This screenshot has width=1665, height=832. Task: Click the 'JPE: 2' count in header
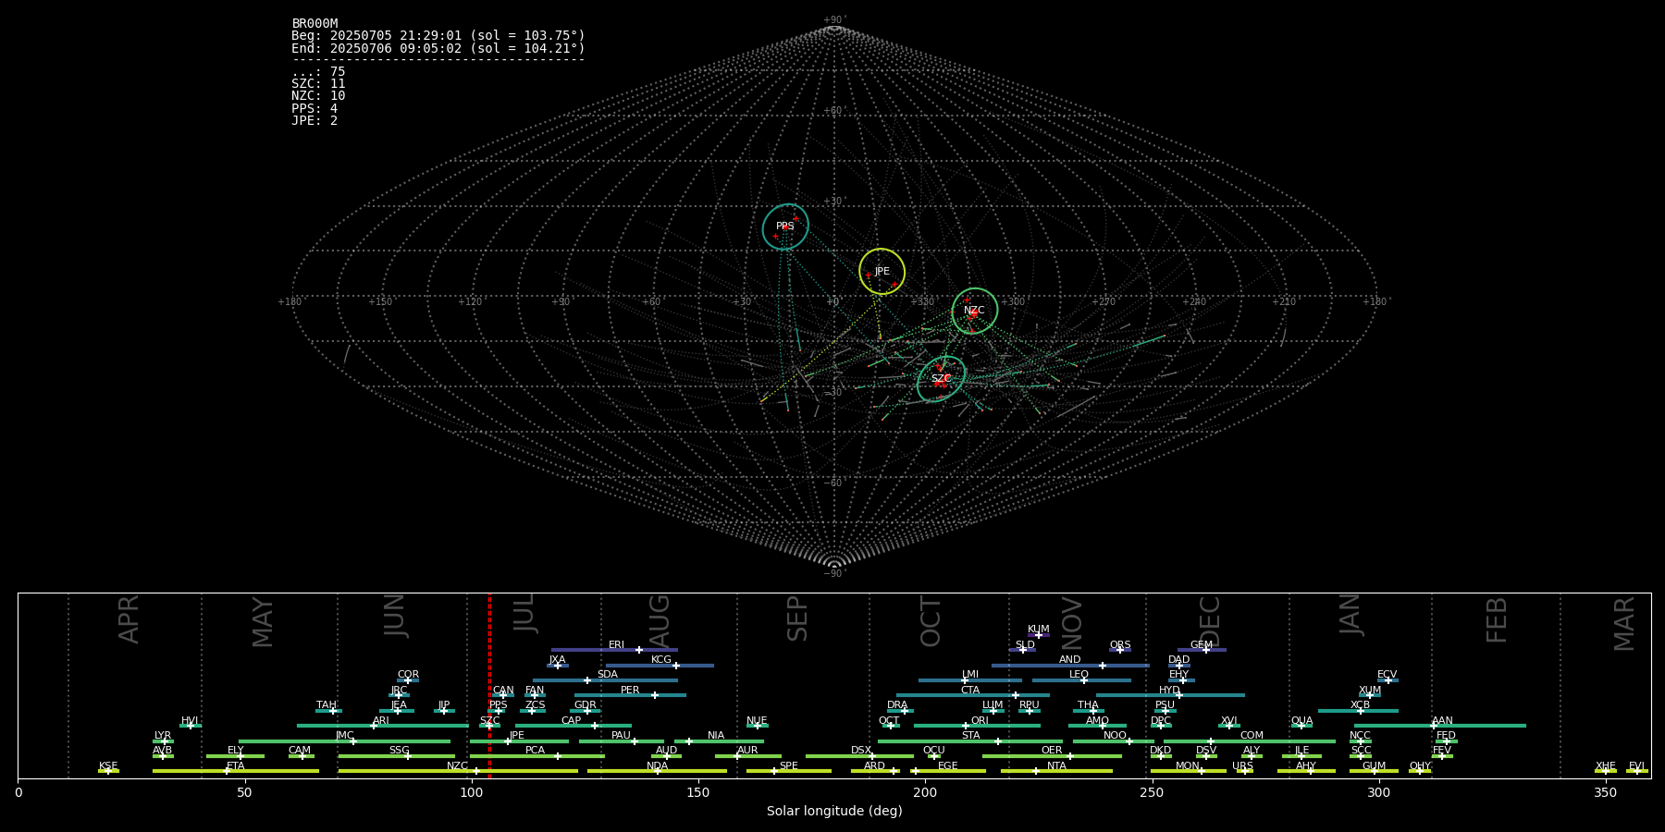[314, 121]
